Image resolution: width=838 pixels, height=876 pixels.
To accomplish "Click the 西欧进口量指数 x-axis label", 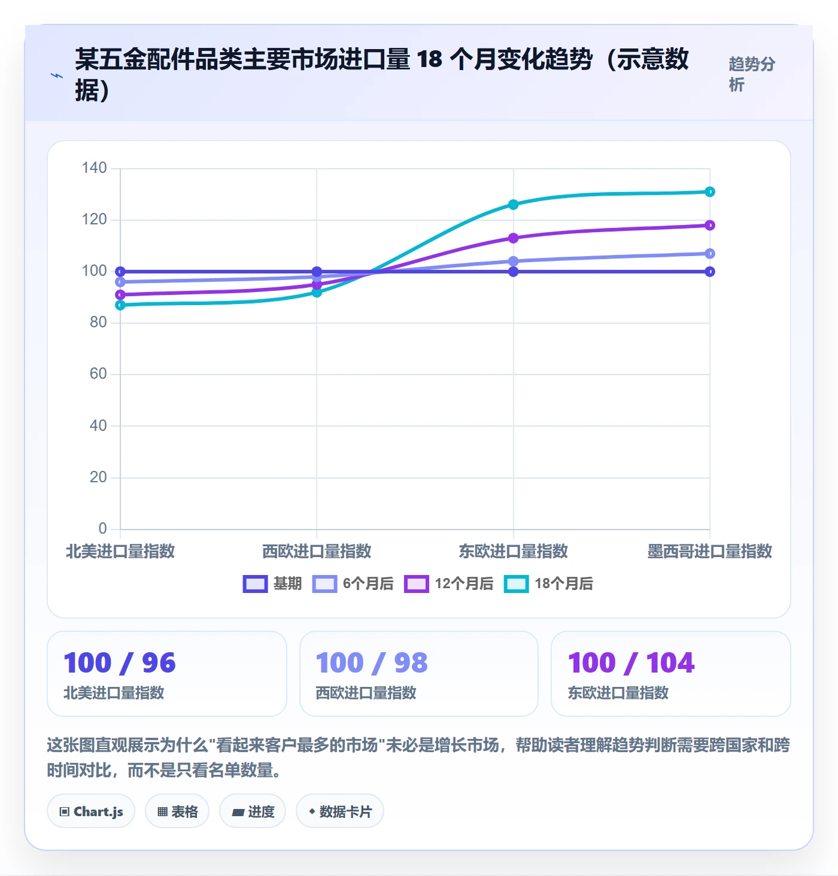I will click(317, 551).
